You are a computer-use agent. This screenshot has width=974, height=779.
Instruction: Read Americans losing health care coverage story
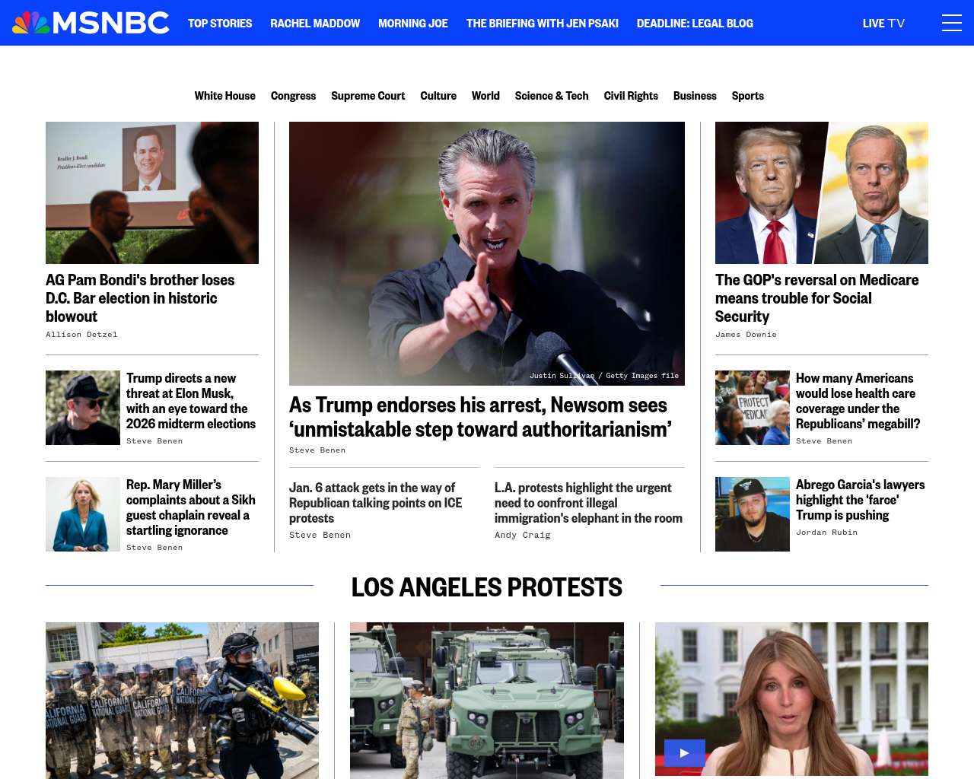858,401
